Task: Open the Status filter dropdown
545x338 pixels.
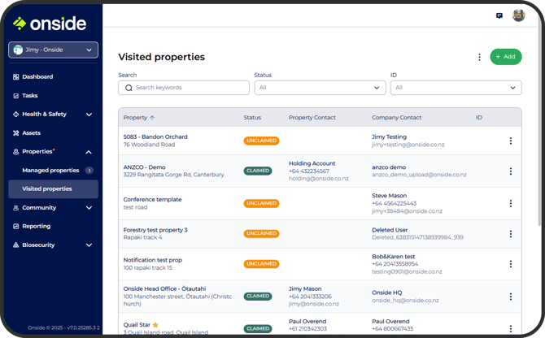Action: (x=320, y=88)
